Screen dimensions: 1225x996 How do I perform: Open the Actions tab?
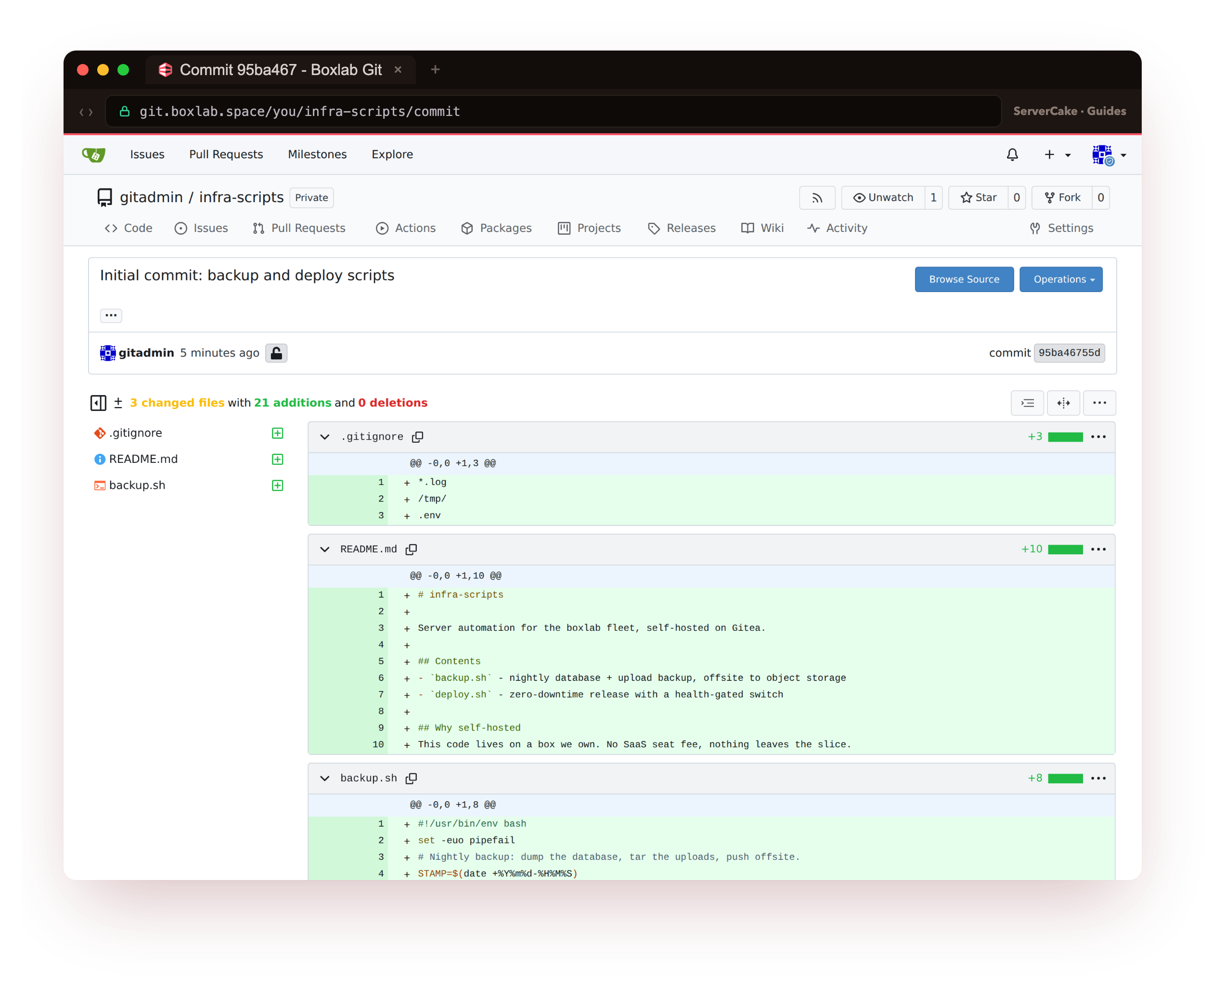pos(406,229)
